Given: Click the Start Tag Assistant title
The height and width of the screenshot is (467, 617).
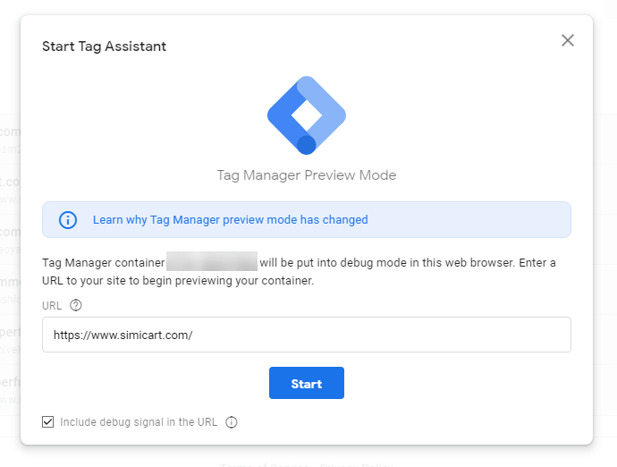Looking at the screenshot, I should coord(105,47).
